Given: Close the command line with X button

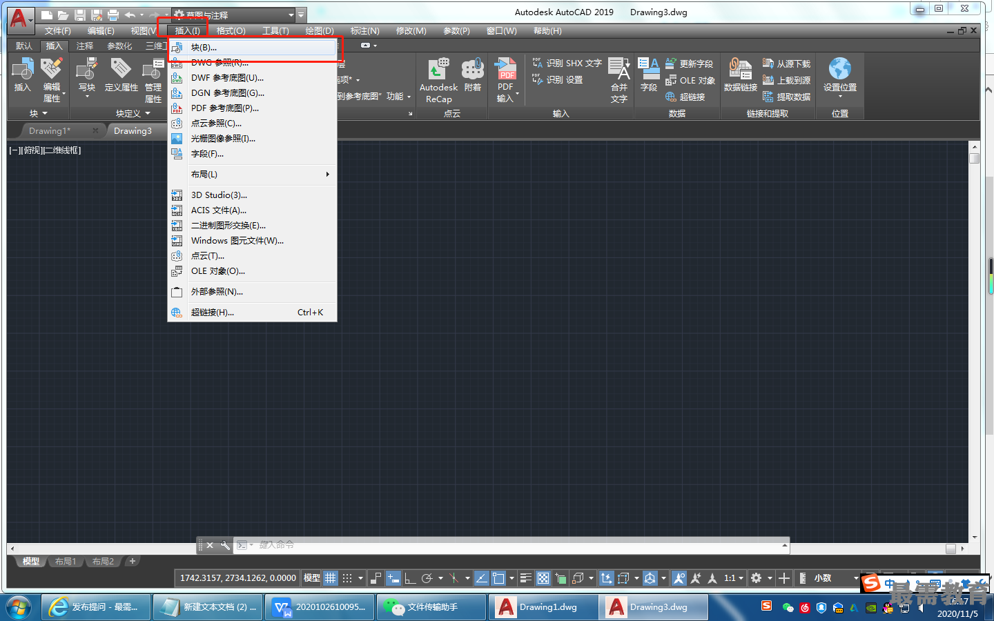Looking at the screenshot, I should tap(210, 545).
